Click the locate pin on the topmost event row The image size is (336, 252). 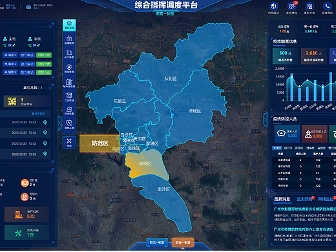pyautogui.click(x=45, y=122)
